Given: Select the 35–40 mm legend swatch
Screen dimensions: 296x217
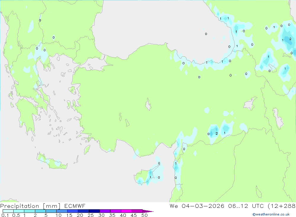Looking at the screenshot, I should 116,211.
